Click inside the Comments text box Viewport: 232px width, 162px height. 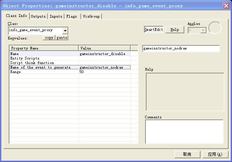click(x=184, y=132)
